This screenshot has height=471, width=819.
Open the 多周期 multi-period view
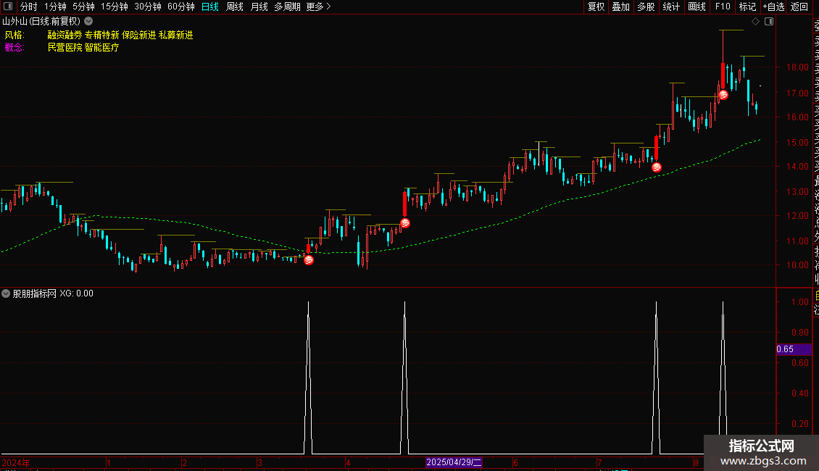pyautogui.click(x=287, y=7)
